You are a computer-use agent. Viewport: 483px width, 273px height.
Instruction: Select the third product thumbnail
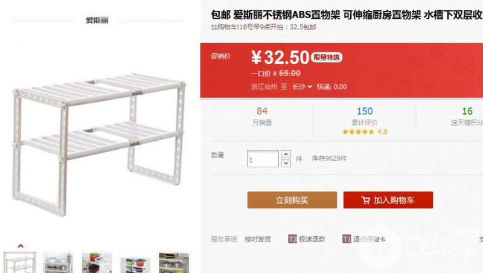point(97,263)
